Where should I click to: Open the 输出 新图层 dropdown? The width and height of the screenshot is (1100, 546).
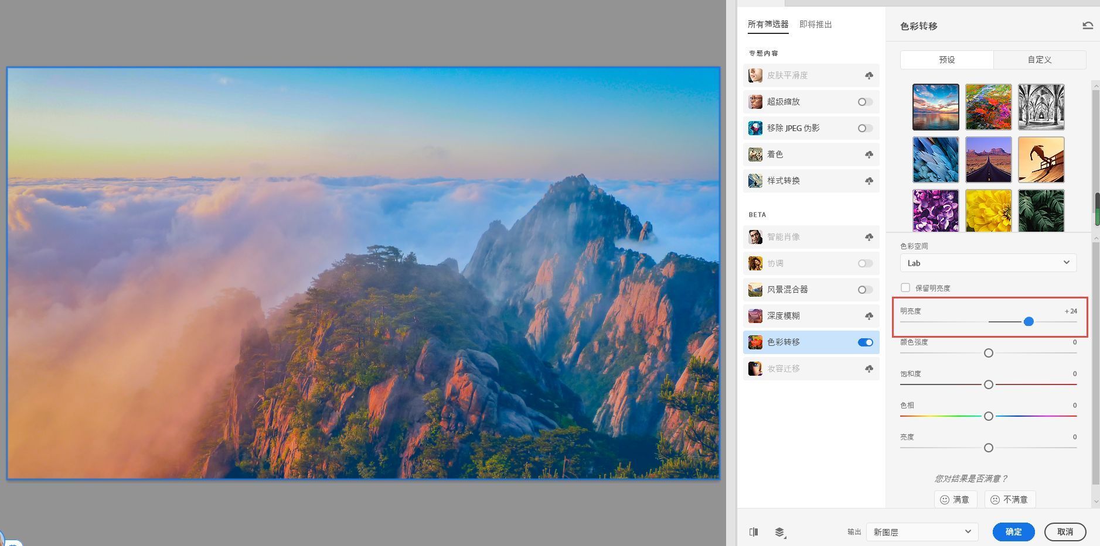point(921,531)
